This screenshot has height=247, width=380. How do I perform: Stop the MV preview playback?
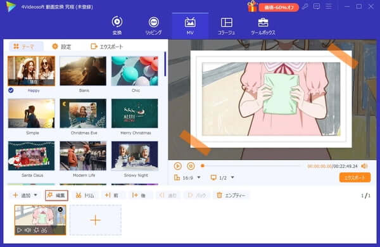[191, 166]
